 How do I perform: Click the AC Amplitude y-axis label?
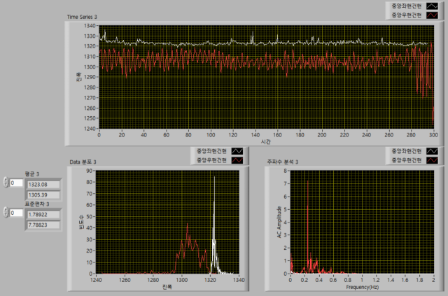pyautogui.click(x=279, y=223)
